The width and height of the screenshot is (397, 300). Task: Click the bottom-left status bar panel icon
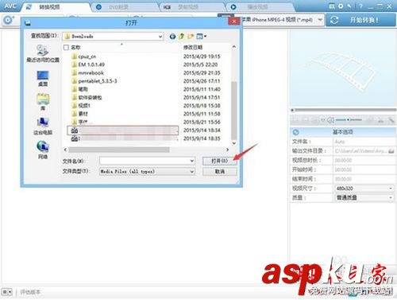coord(7,292)
